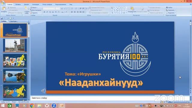Click the clear formatting icon

68,9
